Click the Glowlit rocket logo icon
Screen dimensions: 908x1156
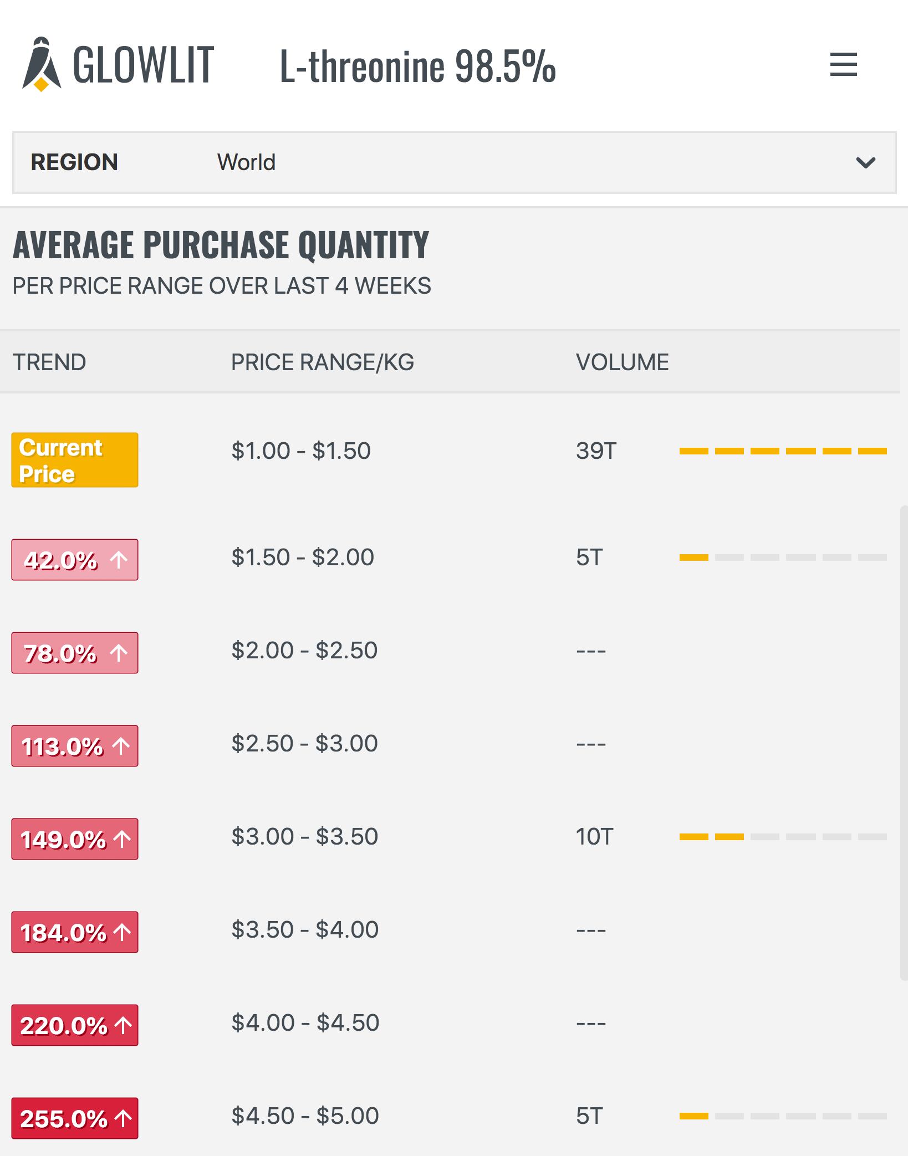(42, 64)
